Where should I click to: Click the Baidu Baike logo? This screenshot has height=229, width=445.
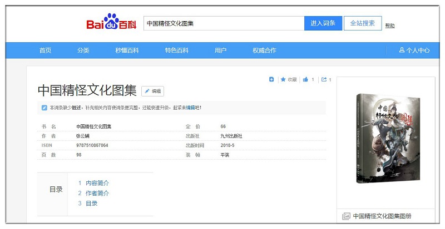click(111, 23)
